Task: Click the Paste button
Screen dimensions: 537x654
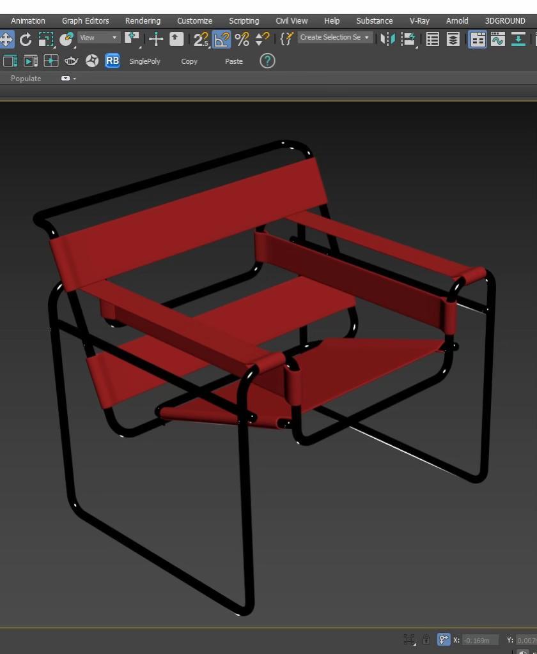Action: [234, 61]
